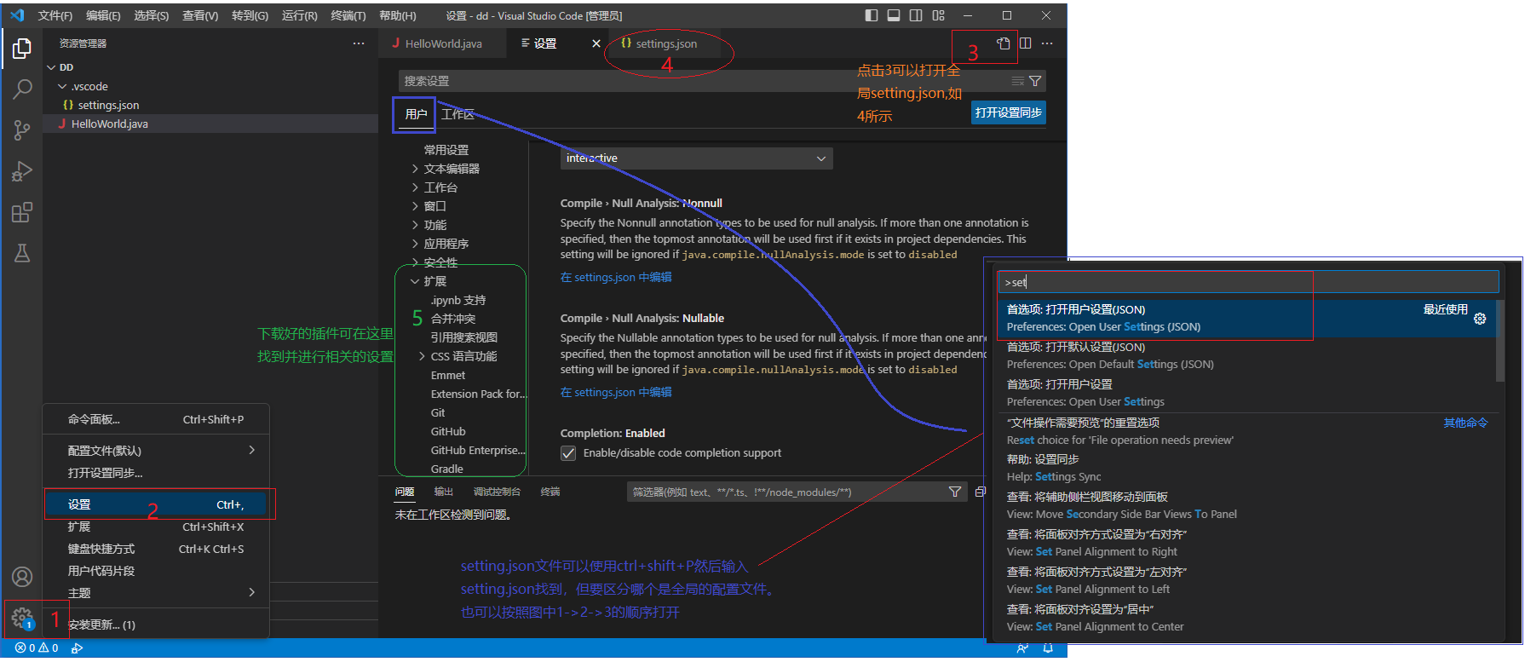This screenshot has height=662, width=1525.
Task: Expand 功能 settings category
Action: click(x=415, y=225)
